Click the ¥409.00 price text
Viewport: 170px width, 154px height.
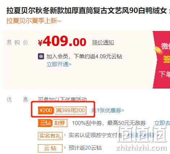click(62, 41)
